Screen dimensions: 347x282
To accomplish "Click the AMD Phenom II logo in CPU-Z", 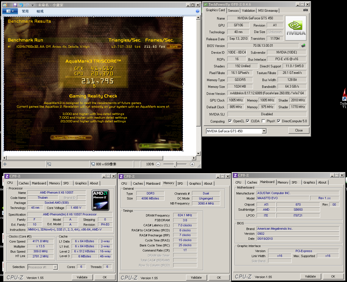I will pos(100,200).
